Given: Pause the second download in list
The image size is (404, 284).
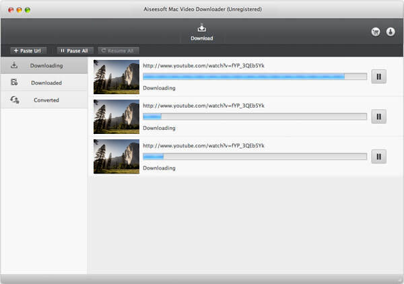Looking at the screenshot, I should pos(378,116).
